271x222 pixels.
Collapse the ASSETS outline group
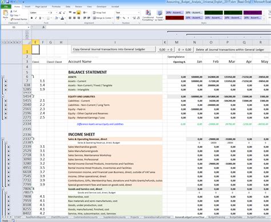tap(3, 77)
